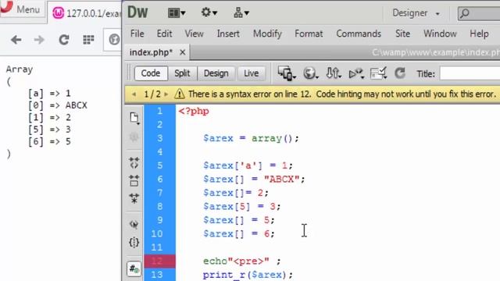Click the Refresh design view icon
The width and height of the screenshot is (500, 281).
pyautogui.click(x=400, y=73)
